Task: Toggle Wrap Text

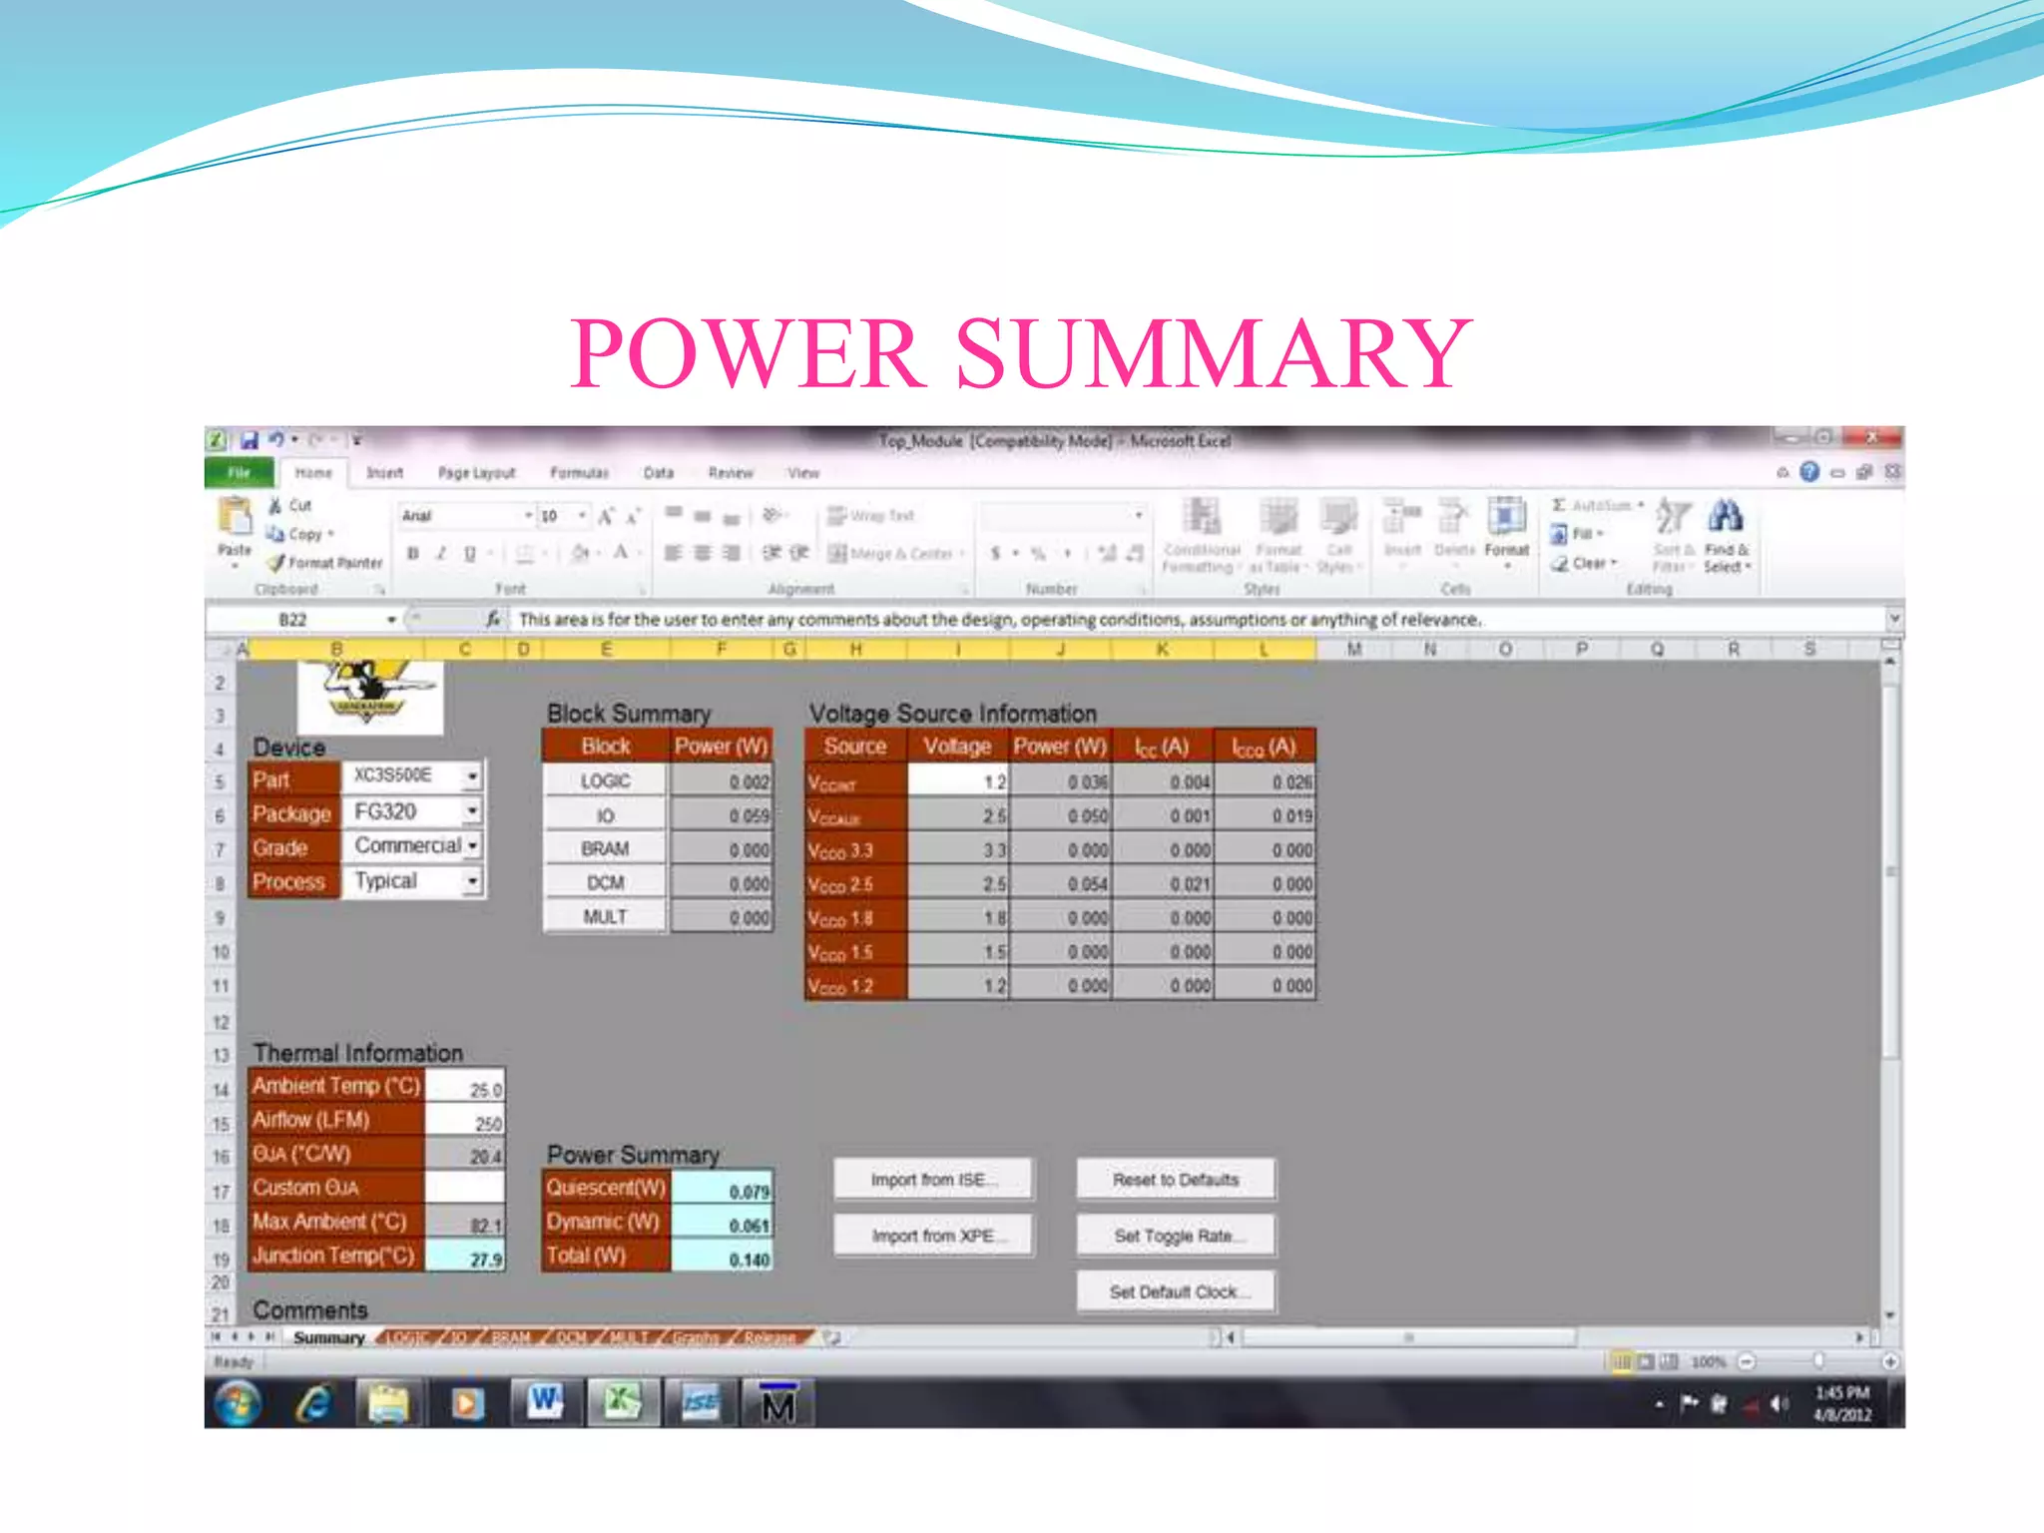Action: point(871,516)
